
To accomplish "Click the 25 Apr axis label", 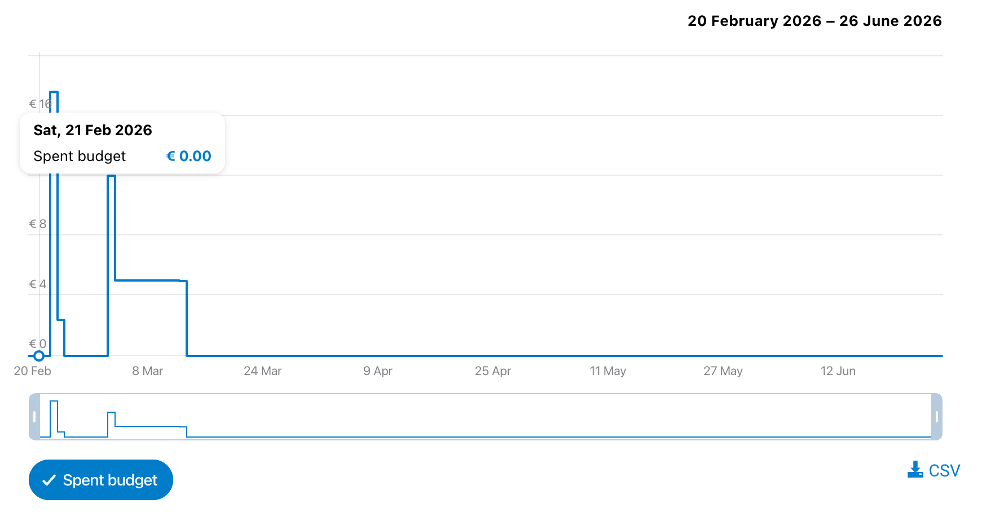I will click(492, 371).
